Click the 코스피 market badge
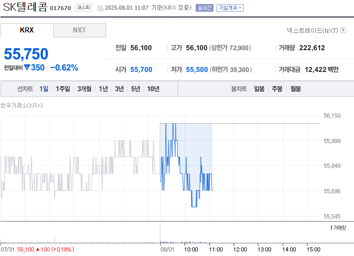 pos(83,8)
